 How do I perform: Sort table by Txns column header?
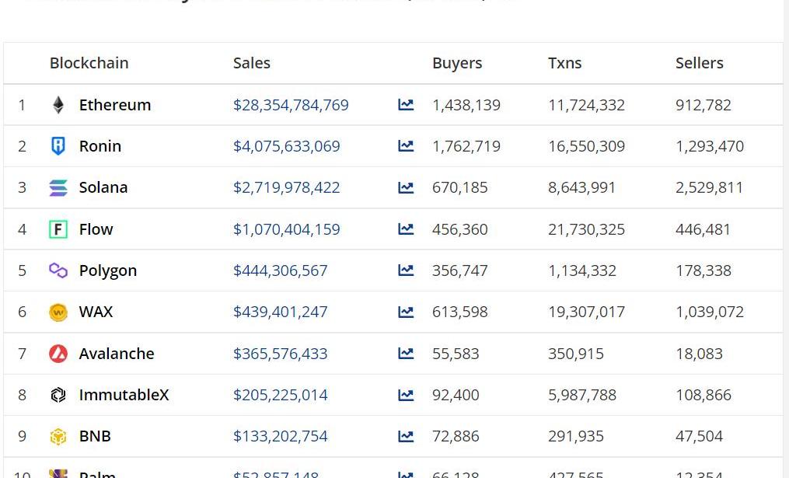[x=564, y=63]
